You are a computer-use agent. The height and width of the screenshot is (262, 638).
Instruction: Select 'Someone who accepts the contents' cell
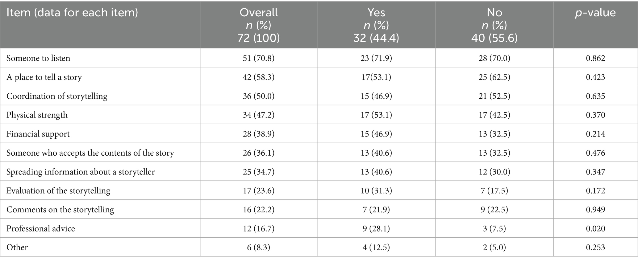tap(90, 153)
